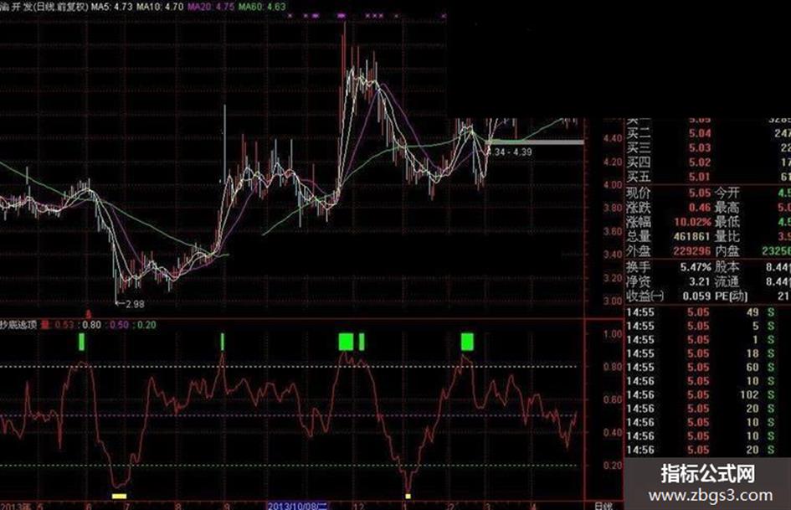Click the 3.00 price axis label
This screenshot has height=510, width=791.
[613, 301]
